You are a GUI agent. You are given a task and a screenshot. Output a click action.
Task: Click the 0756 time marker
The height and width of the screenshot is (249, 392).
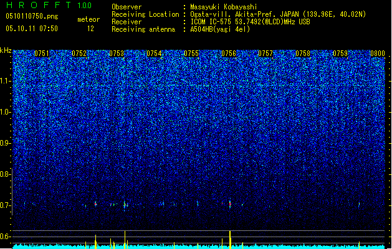point(229,54)
